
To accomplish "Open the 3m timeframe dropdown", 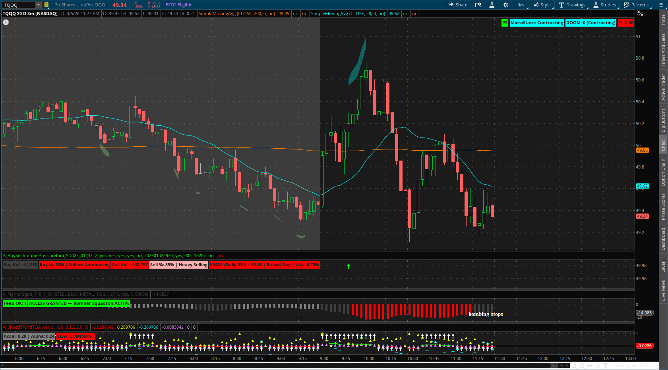I will click(521, 5).
